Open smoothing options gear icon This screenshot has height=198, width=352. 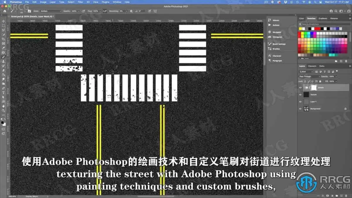pyautogui.click(x=131, y=11)
